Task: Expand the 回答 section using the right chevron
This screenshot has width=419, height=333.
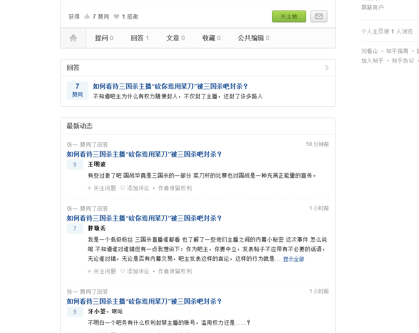Action: coord(326,67)
